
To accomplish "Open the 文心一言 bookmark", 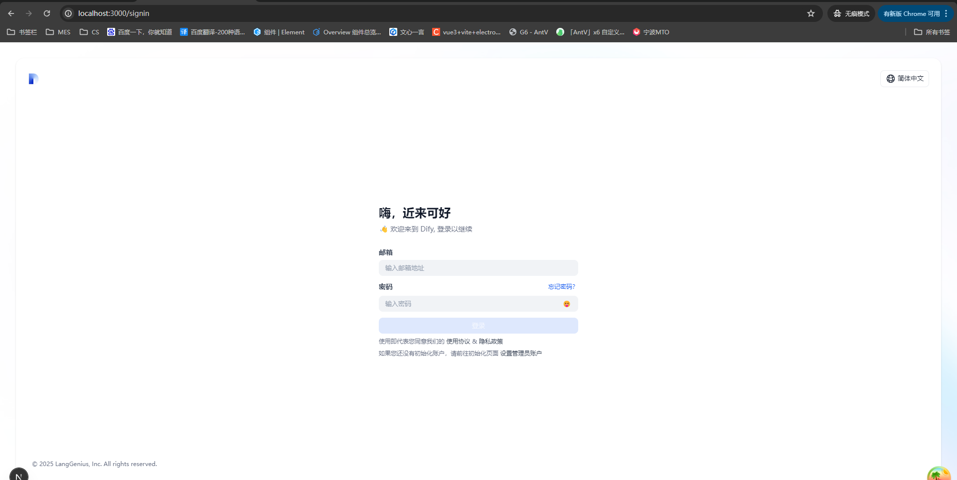I will (x=407, y=32).
